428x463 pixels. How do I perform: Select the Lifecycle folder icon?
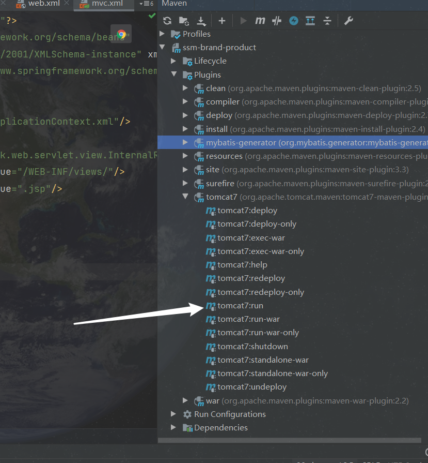(x=187, y=61)
